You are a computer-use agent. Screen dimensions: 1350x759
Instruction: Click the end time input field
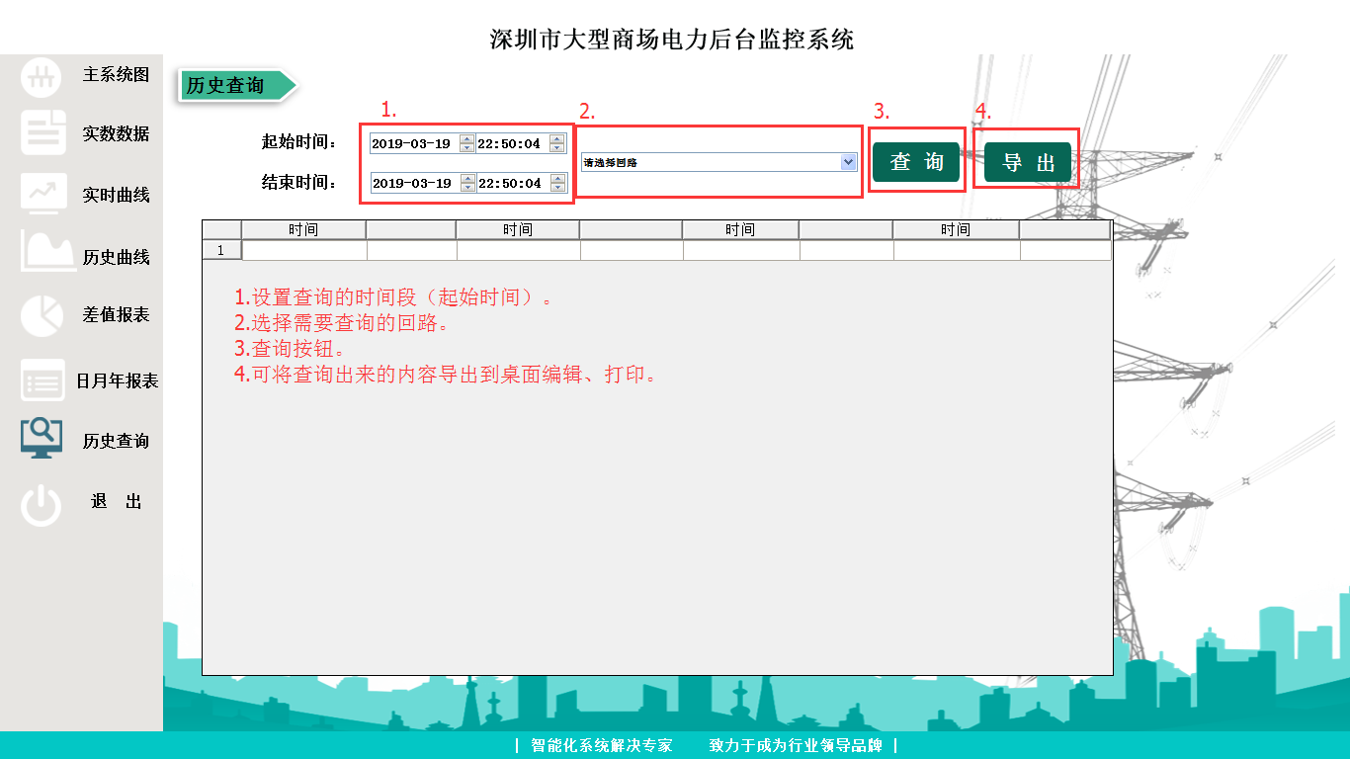[x=511, y=183]
